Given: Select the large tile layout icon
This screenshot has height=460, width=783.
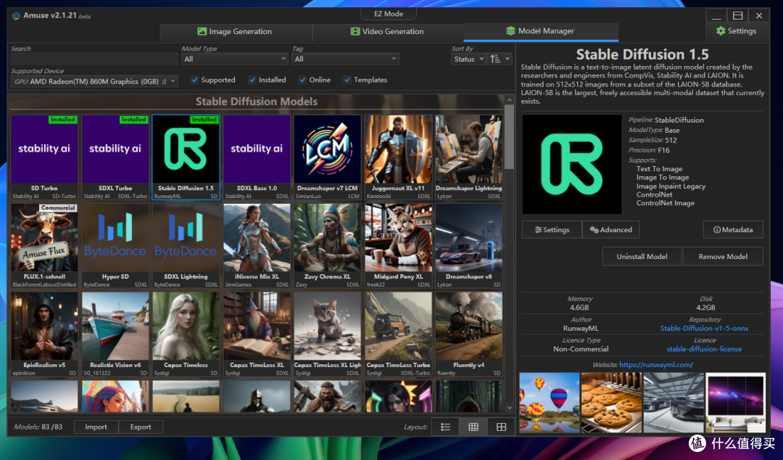Looking at the screenshot, I should [501, 427].
